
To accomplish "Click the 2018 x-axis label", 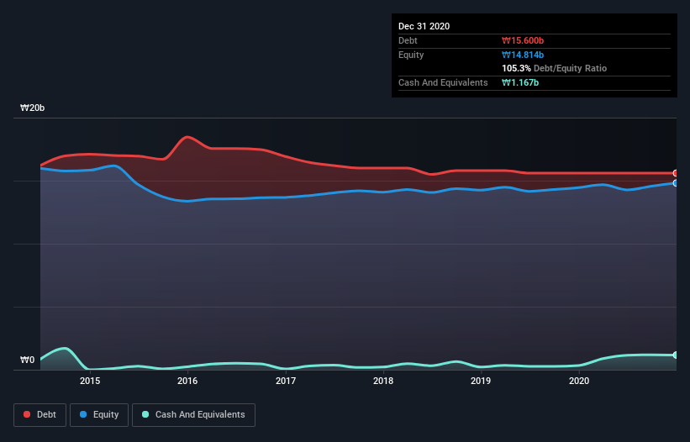I will tap(383, 381).
